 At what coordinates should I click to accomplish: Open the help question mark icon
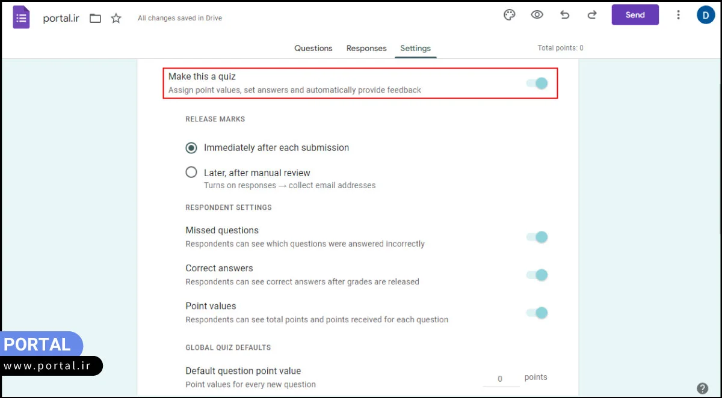pyautogui.click(x=702, y=388)
